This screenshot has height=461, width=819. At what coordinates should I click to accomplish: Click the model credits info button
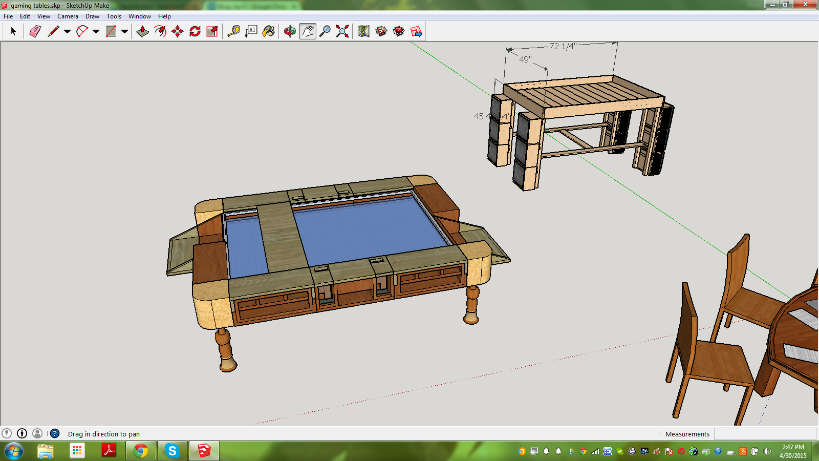pos(22,433)
